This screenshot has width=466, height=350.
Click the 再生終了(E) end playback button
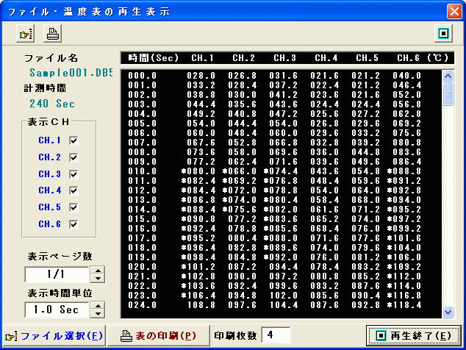coord(413,336)
